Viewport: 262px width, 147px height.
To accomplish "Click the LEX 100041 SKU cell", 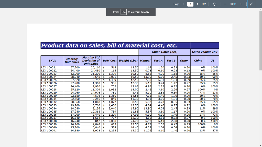I will [49, 130].
